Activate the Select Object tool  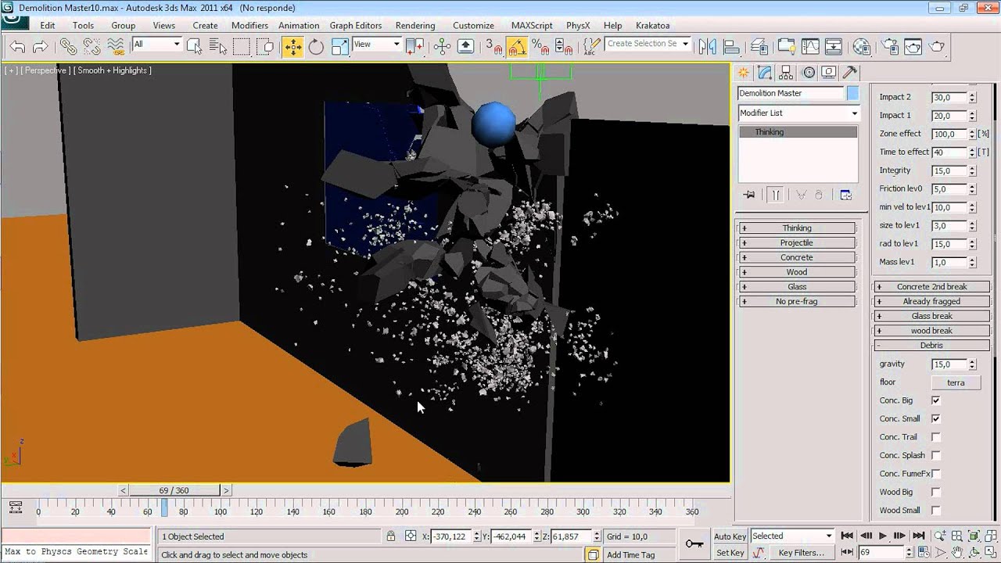pyautogui.click(x=194, y=47)
